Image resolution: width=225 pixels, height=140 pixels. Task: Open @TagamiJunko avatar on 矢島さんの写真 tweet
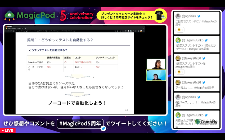(178, 115)
